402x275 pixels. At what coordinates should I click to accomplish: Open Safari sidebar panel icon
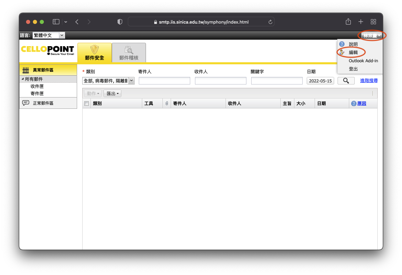[56, 22]
